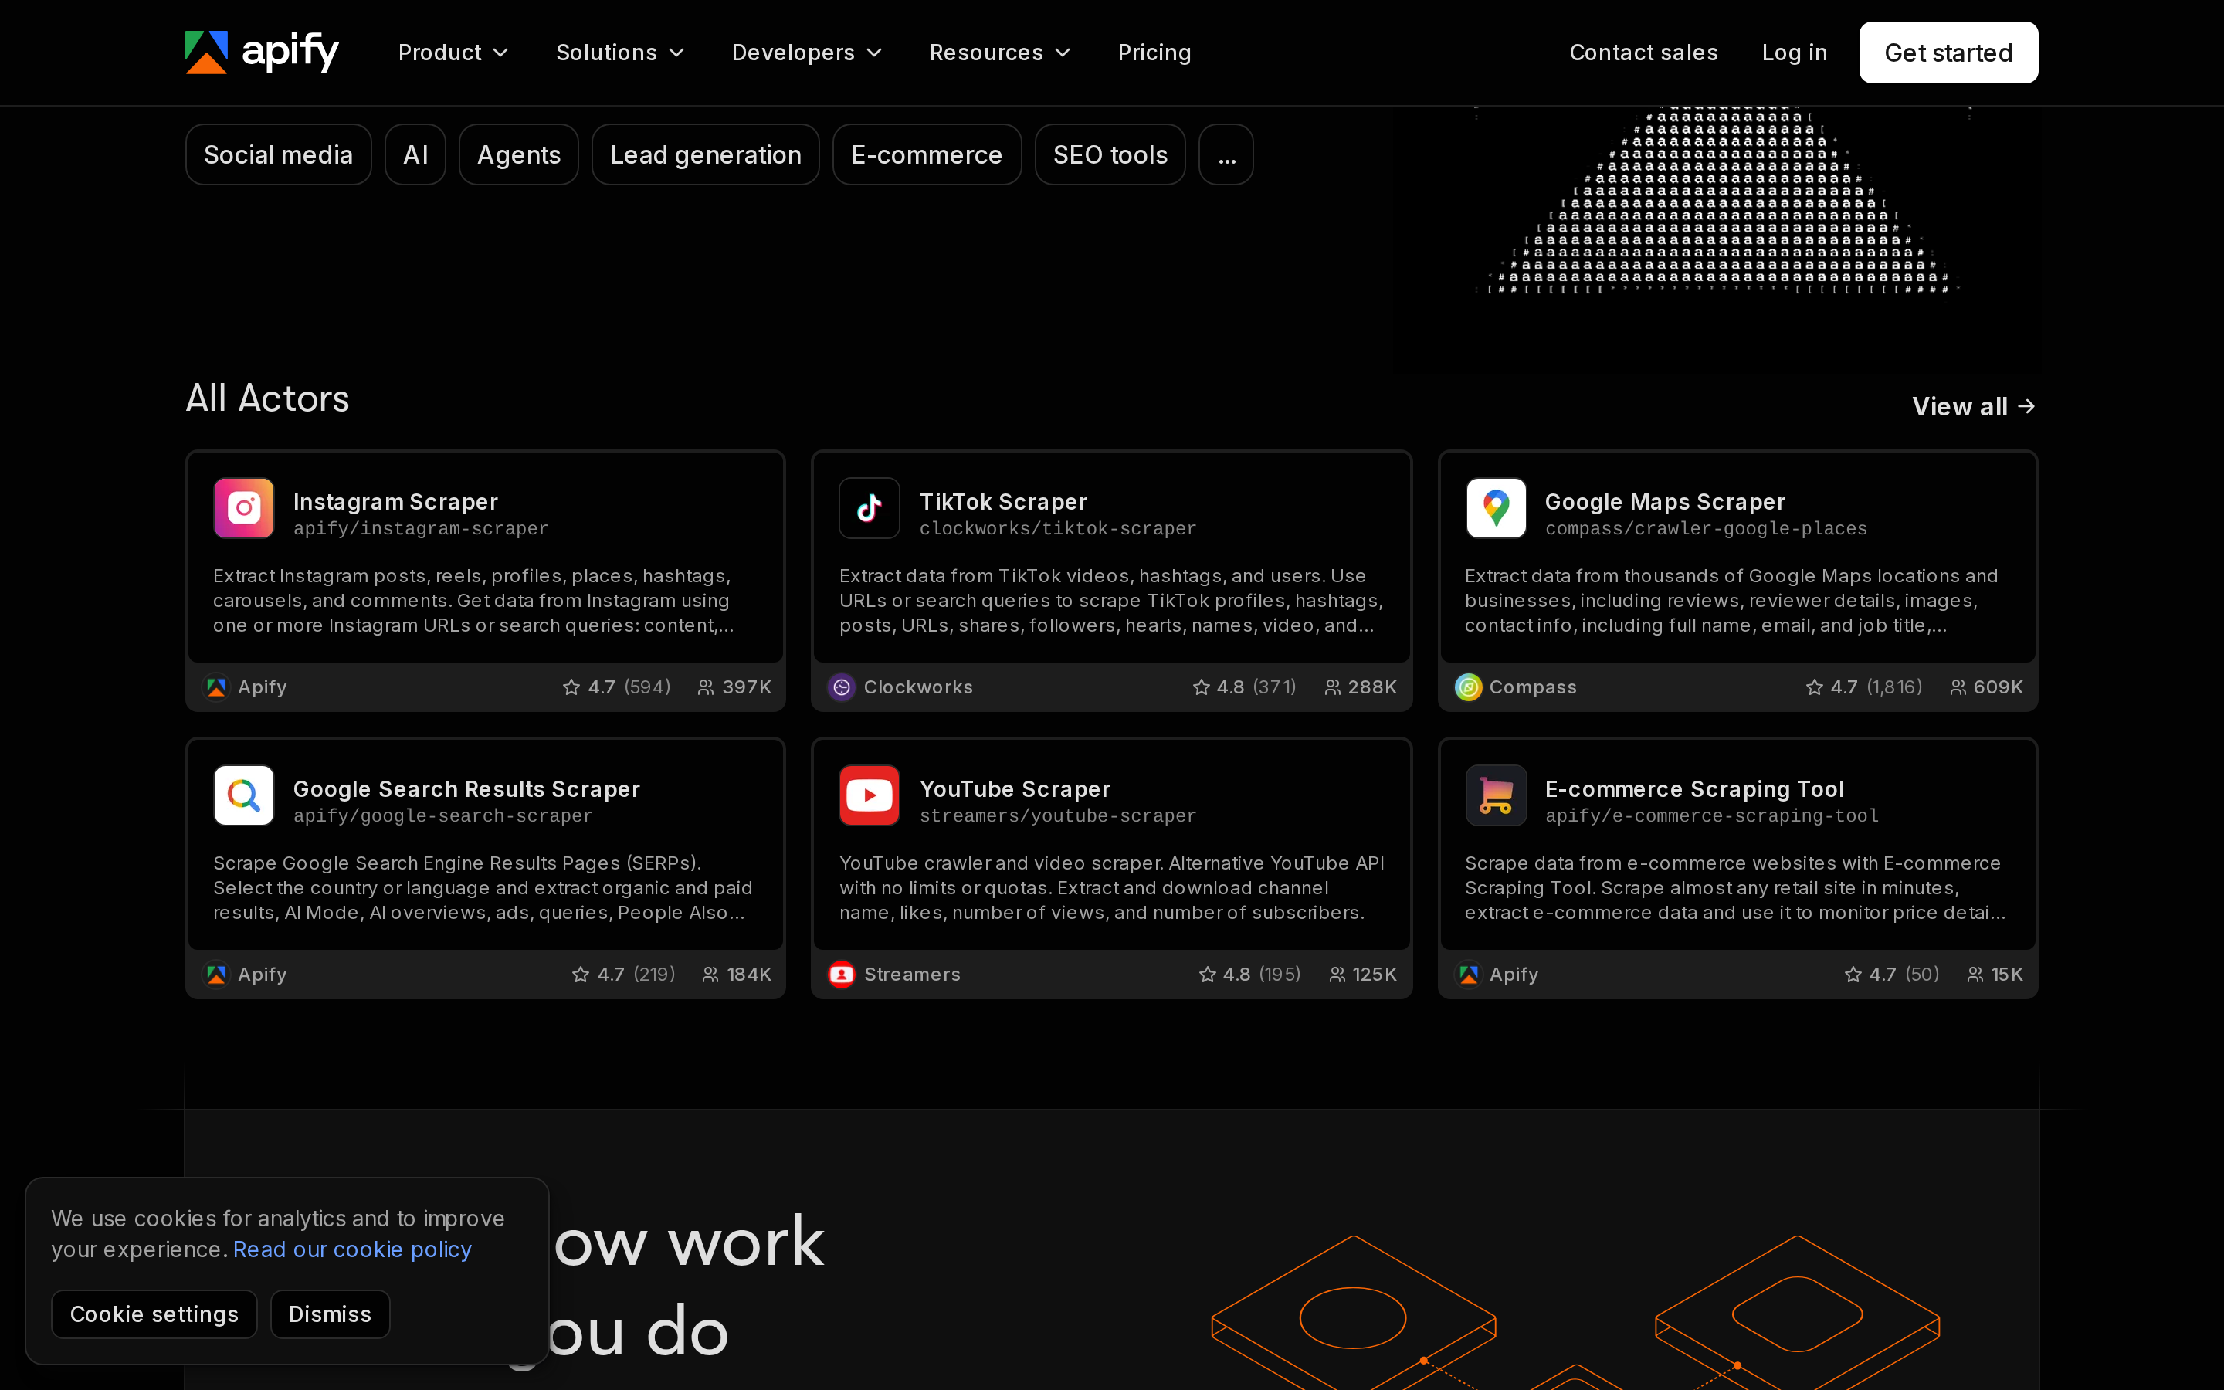Click the clockworks/tiktok-scraper path text
Viewport: 2224px width, 1390px height.
click(x=1058, y=529)
